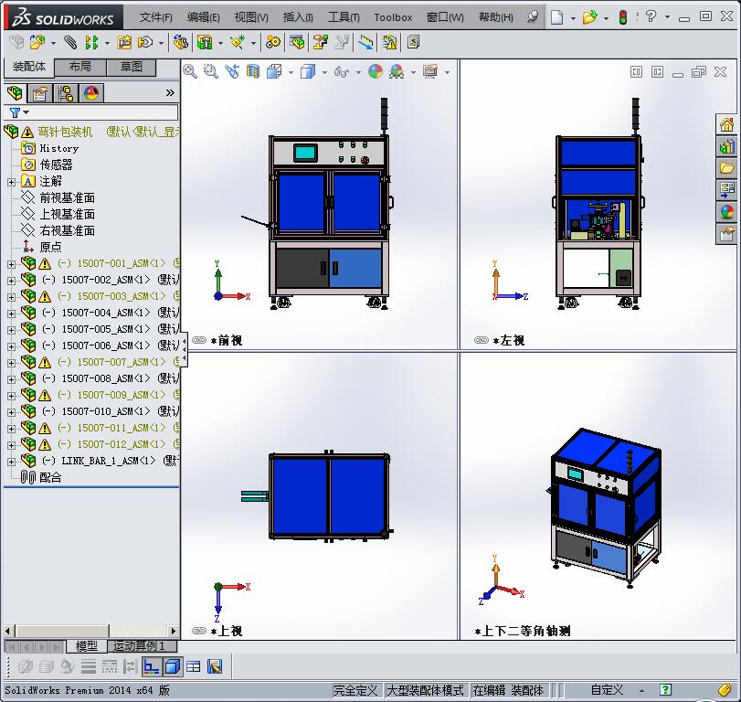The image size is (741, 702).
Task: Expand the manager tabs chevron
Action: click(x=170, y=93)
